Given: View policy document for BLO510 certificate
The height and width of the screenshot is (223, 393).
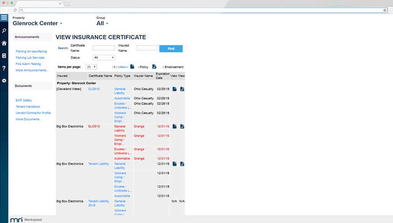Looking at the screenshot, I should (x=174, y=126).
